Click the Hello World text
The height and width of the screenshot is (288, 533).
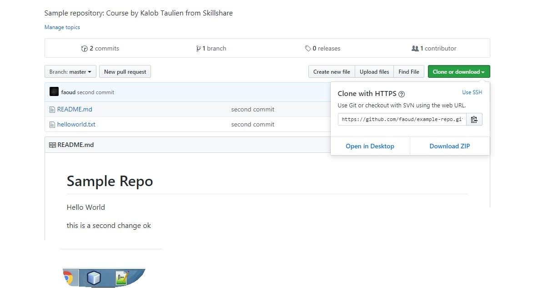[x=85, y=207]
